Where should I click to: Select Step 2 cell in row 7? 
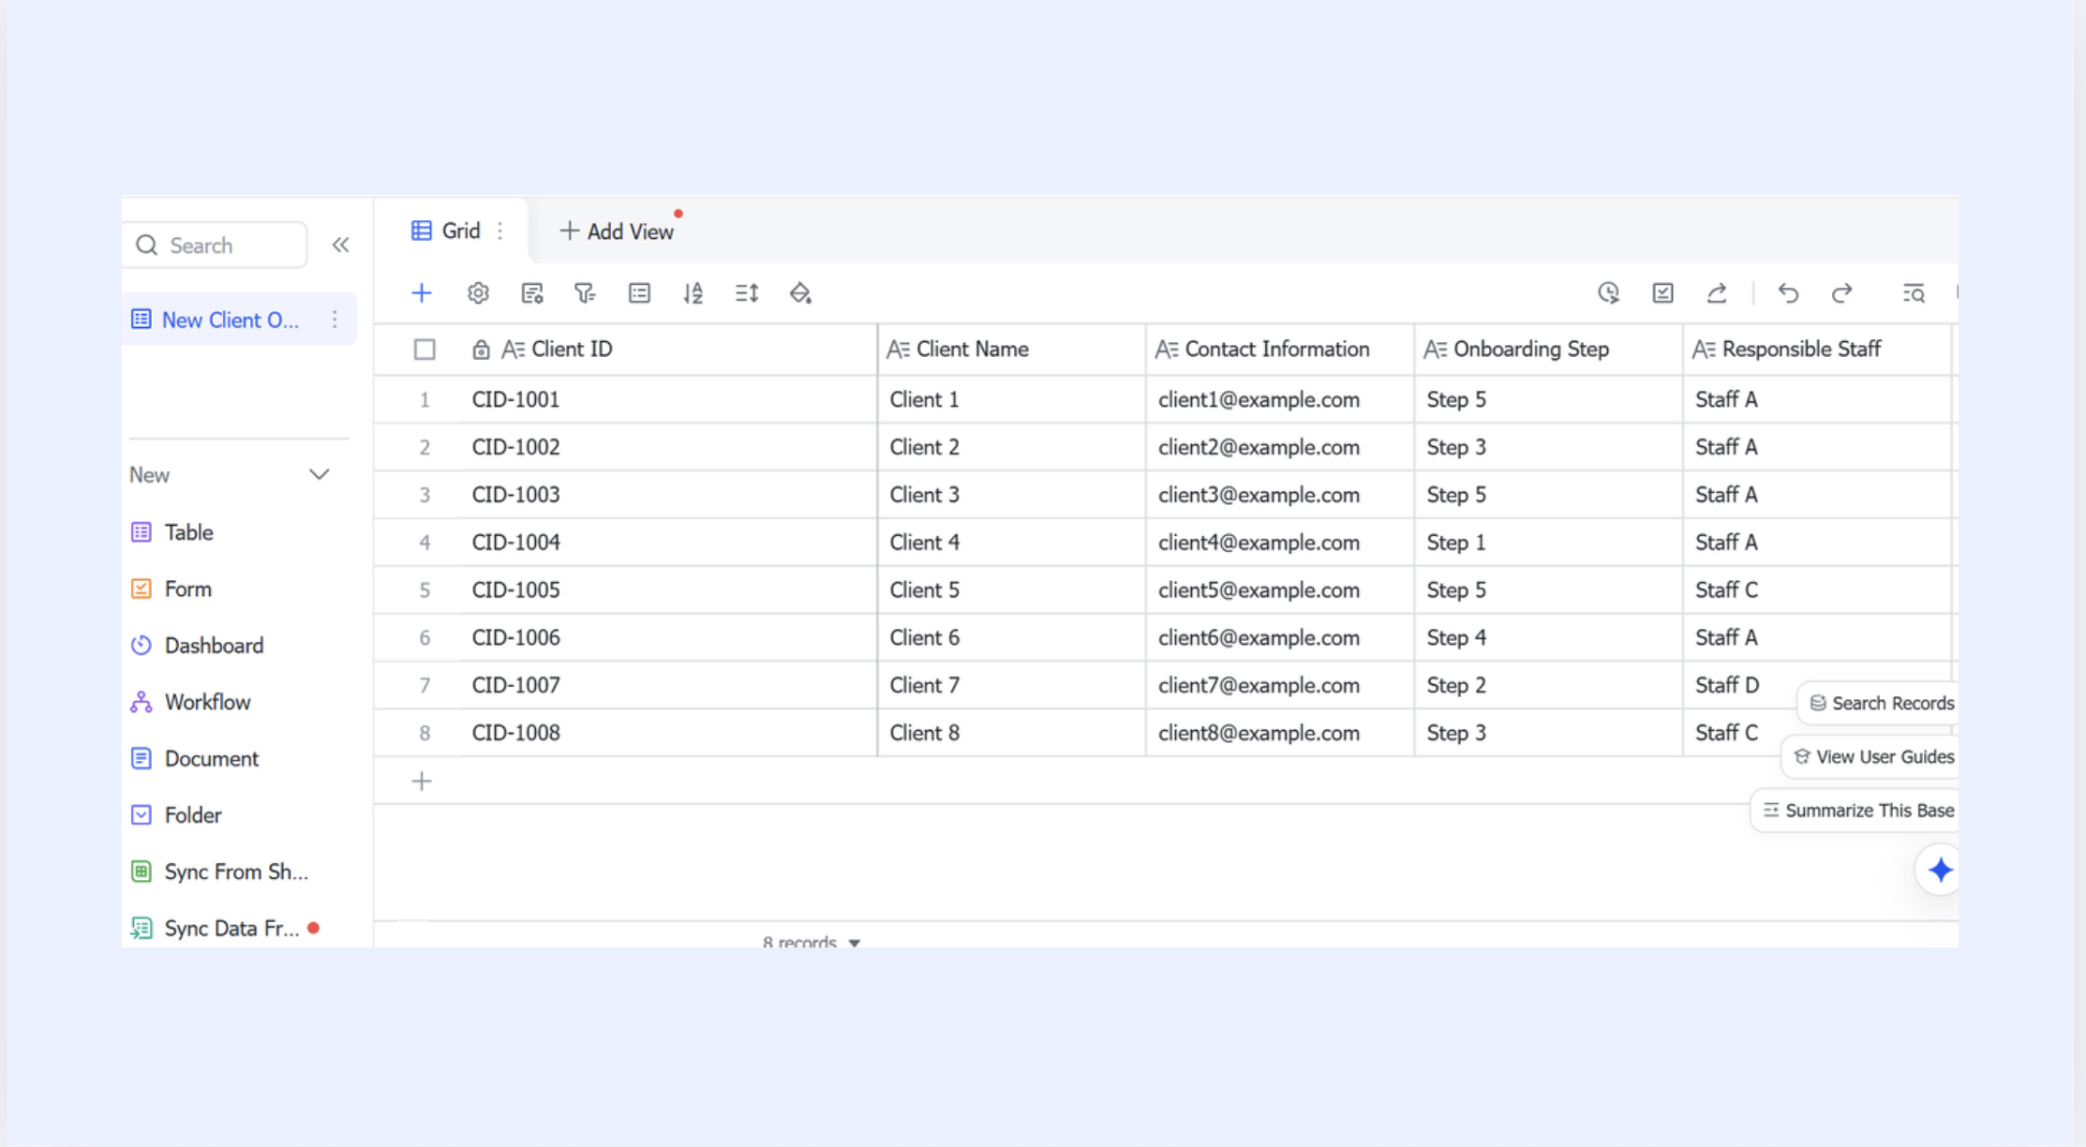coord(1548,685)
